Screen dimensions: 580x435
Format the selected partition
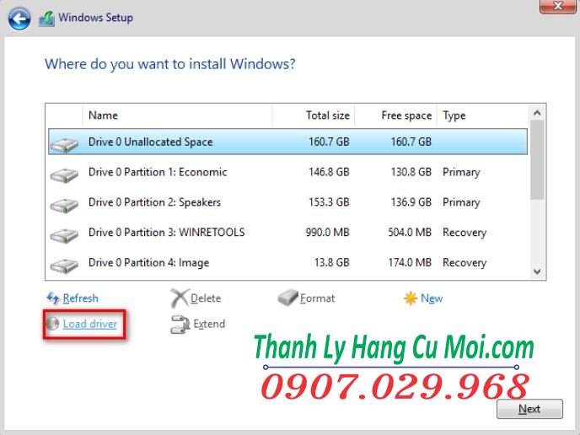coord(317,298)
